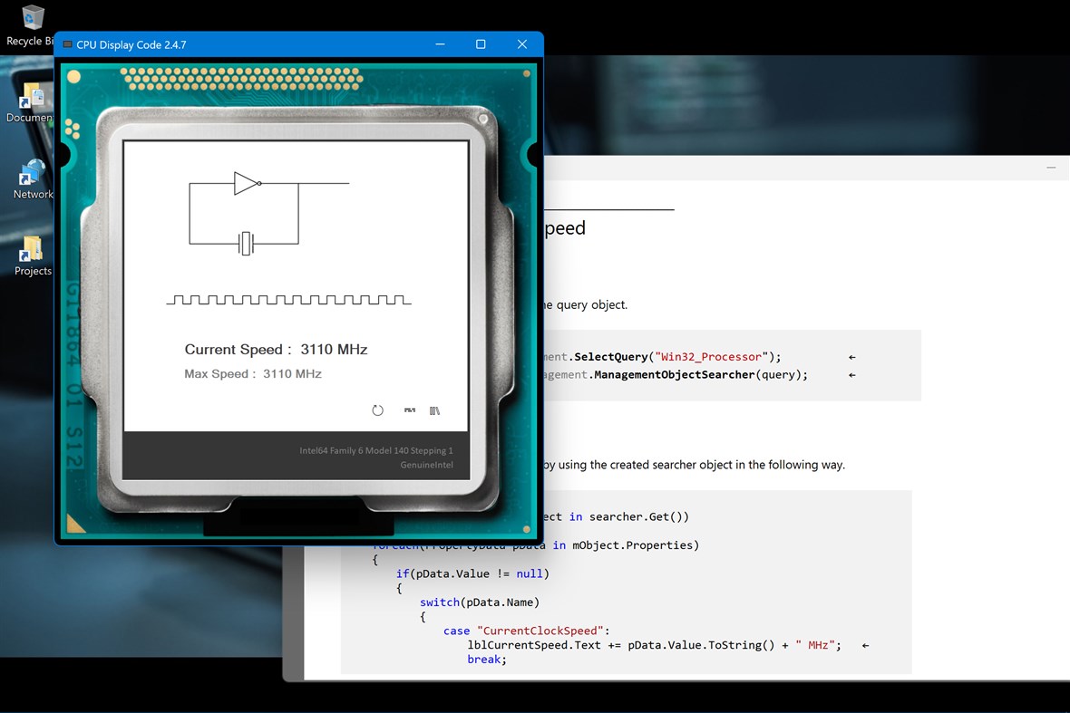This screenshot has width=1070, height=713.
Task: Click the oscillator circuit diagram
Action: click(x=243, y=213)
